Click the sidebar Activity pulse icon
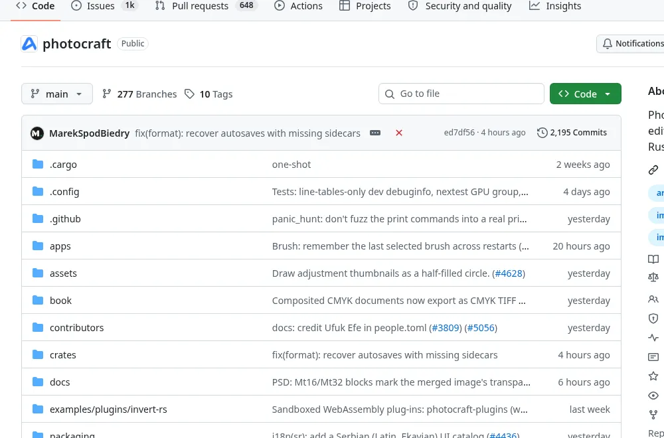 click(x=653, y=337)
